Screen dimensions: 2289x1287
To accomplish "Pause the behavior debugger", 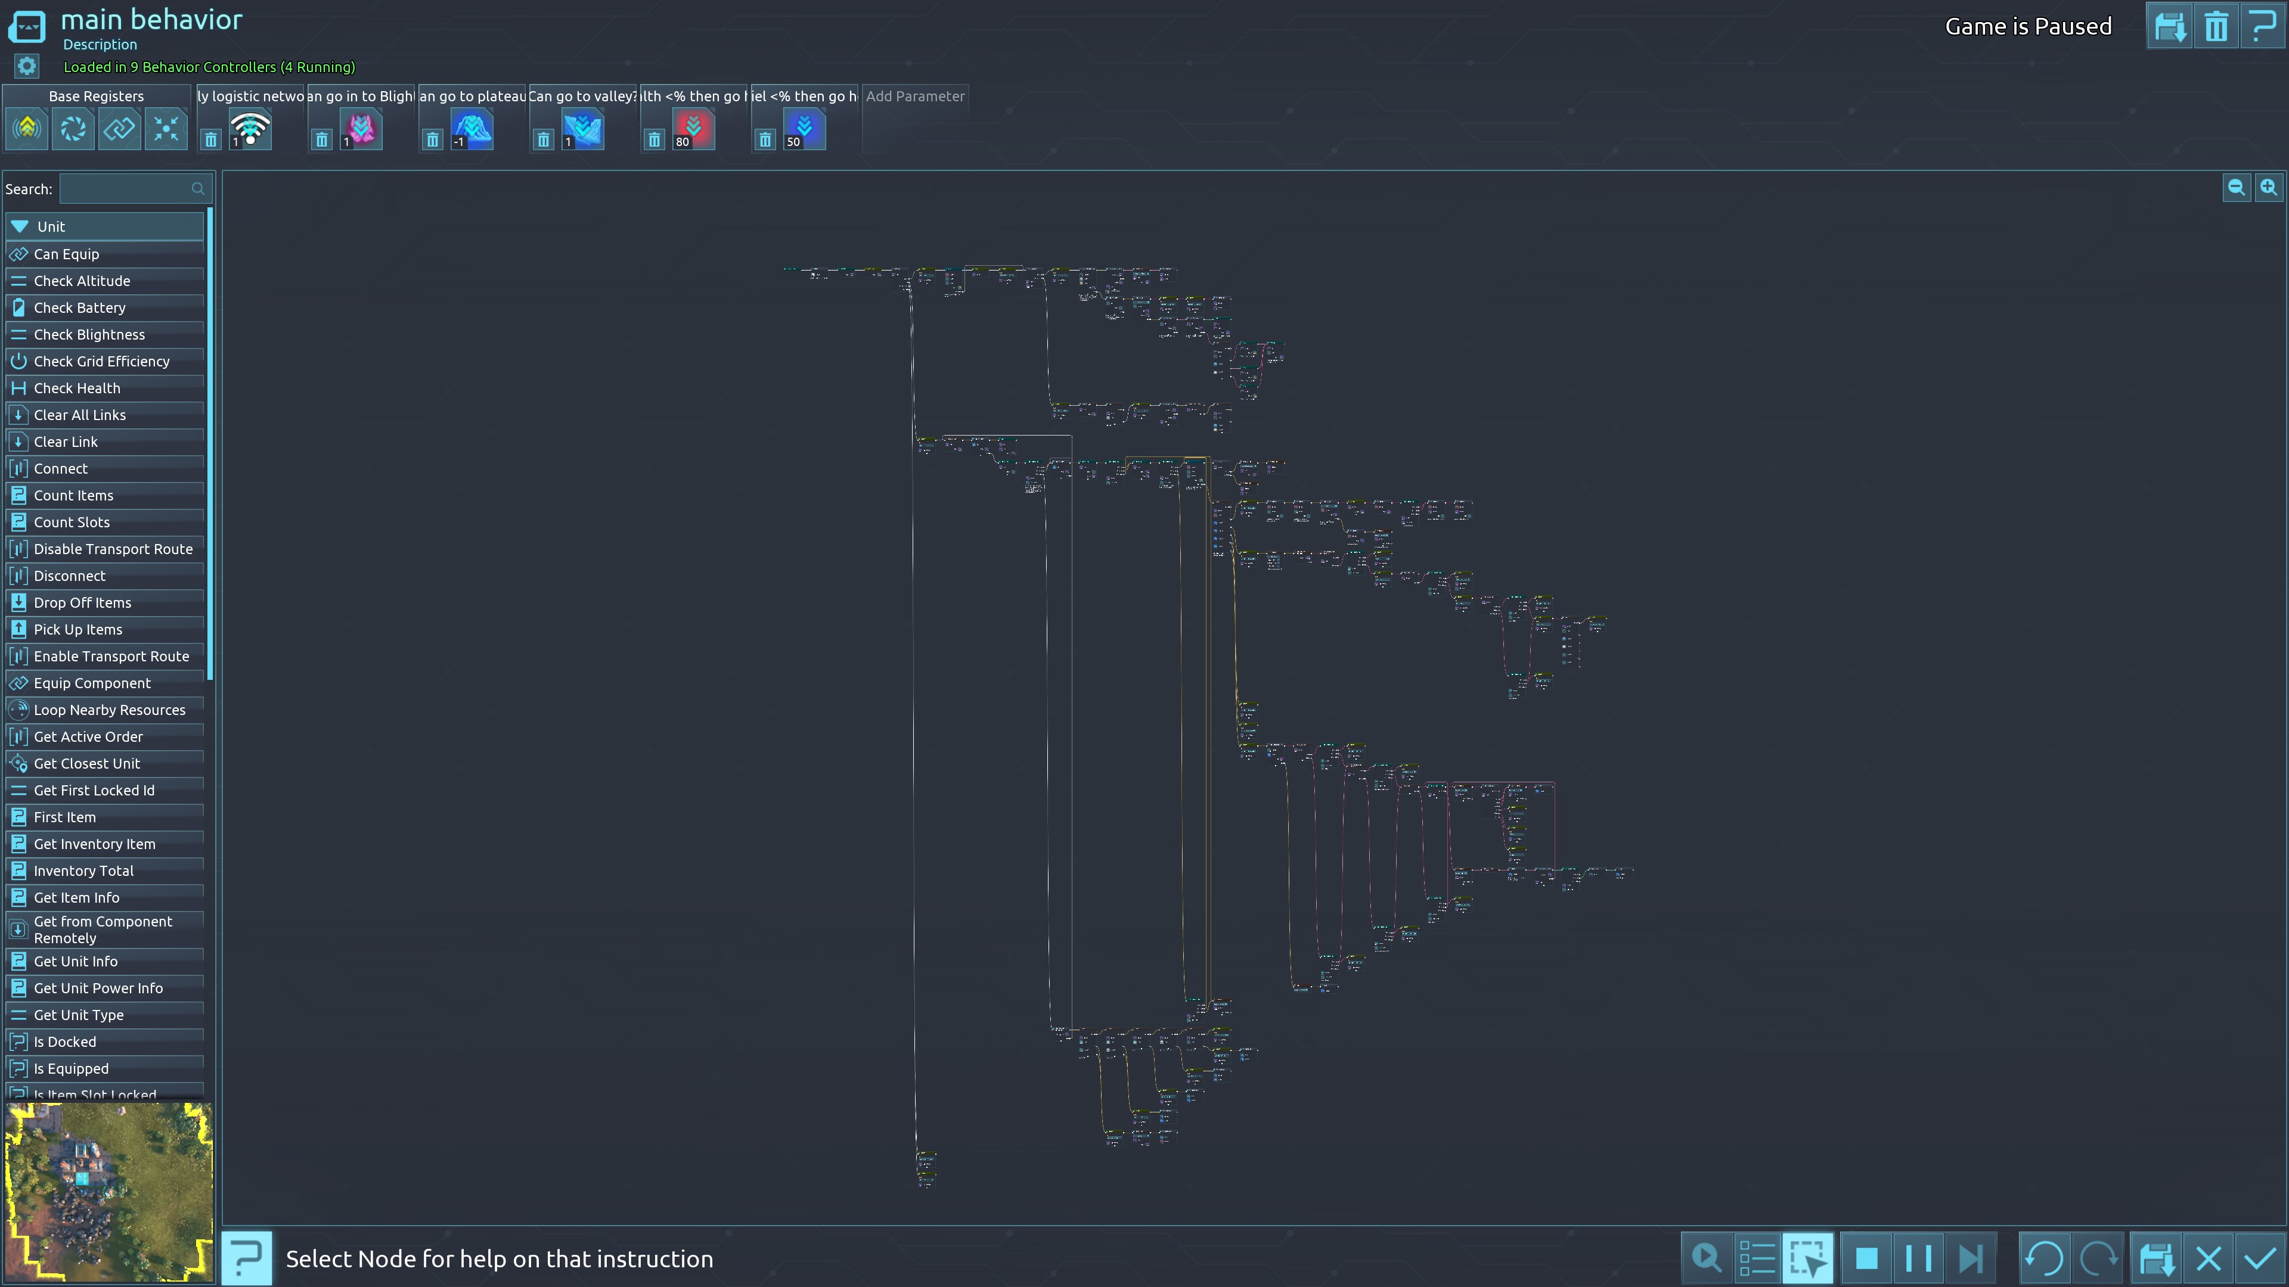I will click(x=1918, y=1258).
